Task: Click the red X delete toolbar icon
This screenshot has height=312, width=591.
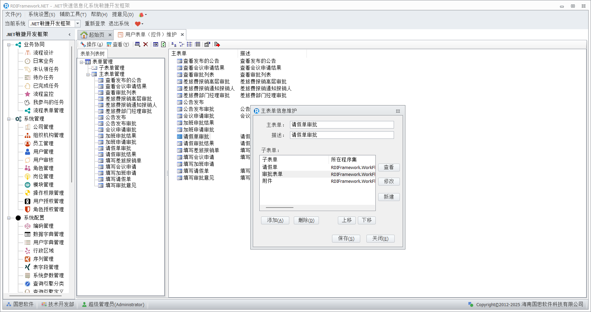Action: click(146, 44)
